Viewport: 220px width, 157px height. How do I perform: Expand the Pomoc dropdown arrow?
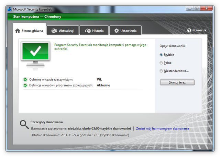[205, 30]
